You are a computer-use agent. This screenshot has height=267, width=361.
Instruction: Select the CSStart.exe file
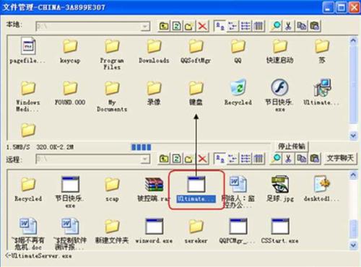click(279, 230)
